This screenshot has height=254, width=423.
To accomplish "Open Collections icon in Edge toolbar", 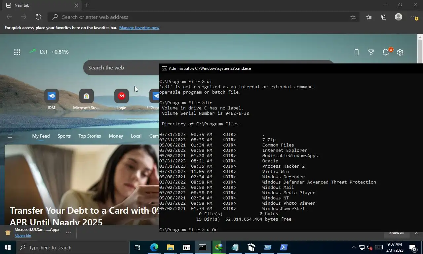I will [x=383, y=17].
